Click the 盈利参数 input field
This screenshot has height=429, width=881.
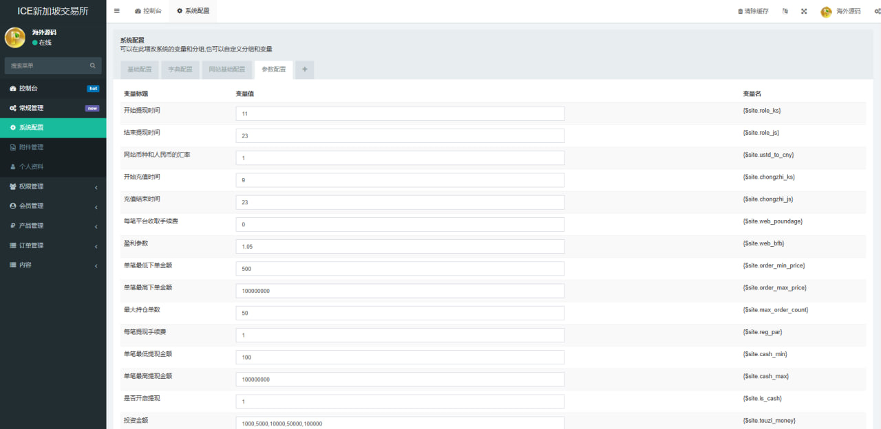pyautogui.click(x=400, y=247)
